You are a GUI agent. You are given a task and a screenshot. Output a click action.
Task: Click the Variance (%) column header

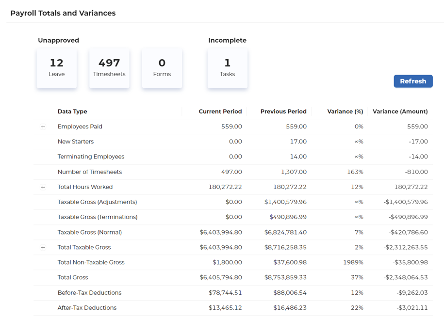pyautogui.click(x=345, y=112)
